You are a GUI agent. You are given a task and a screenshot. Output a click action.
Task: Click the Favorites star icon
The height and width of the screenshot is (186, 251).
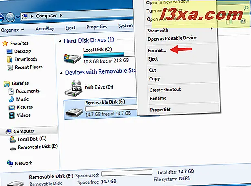(x=5, y=43)
